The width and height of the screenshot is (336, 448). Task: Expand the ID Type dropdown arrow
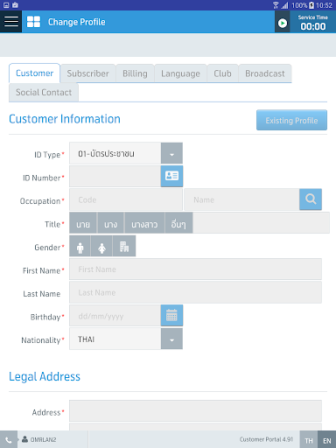[171, 153]
